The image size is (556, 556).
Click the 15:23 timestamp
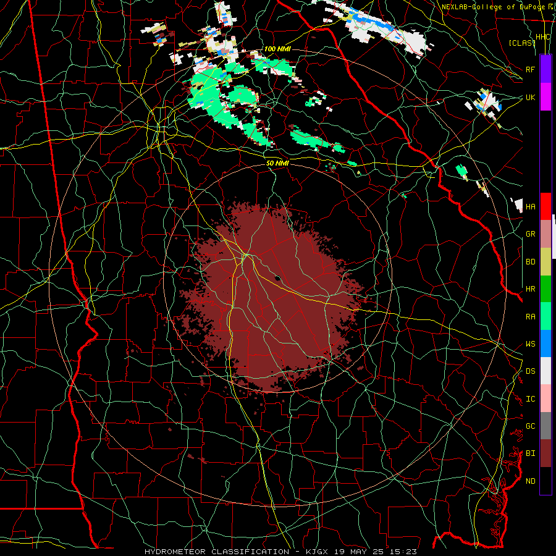pyautogui.click(x=404, y=552)
